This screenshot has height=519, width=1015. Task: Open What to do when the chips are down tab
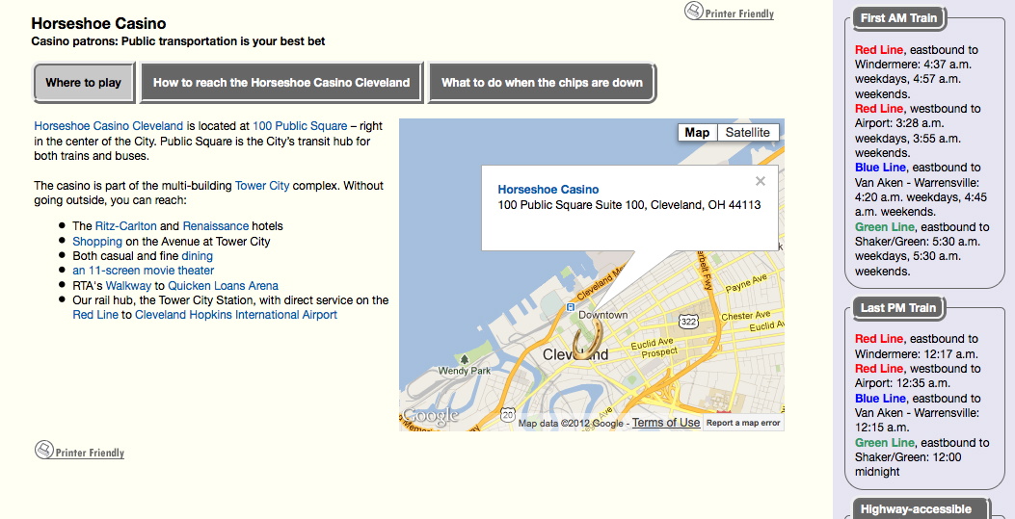pyautogui.click(x=542, y=83)
